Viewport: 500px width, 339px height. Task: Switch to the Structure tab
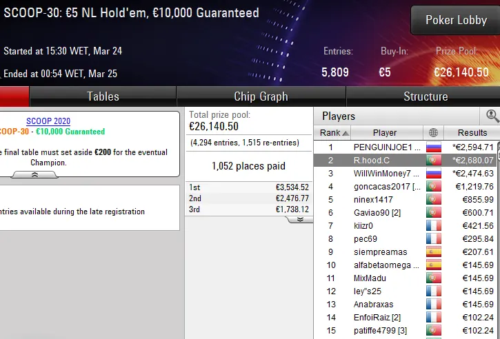tap(425, 96)
